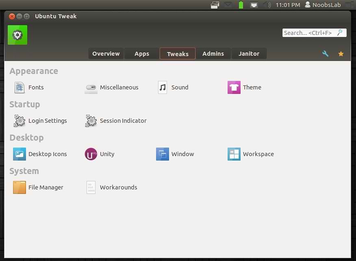This screenshot has height=261, width=356.
Task: Click the Theme label
Action: coord(252,87)
